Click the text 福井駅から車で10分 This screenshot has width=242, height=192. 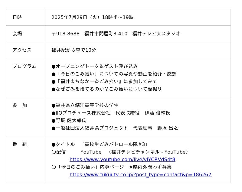[74, 50]
